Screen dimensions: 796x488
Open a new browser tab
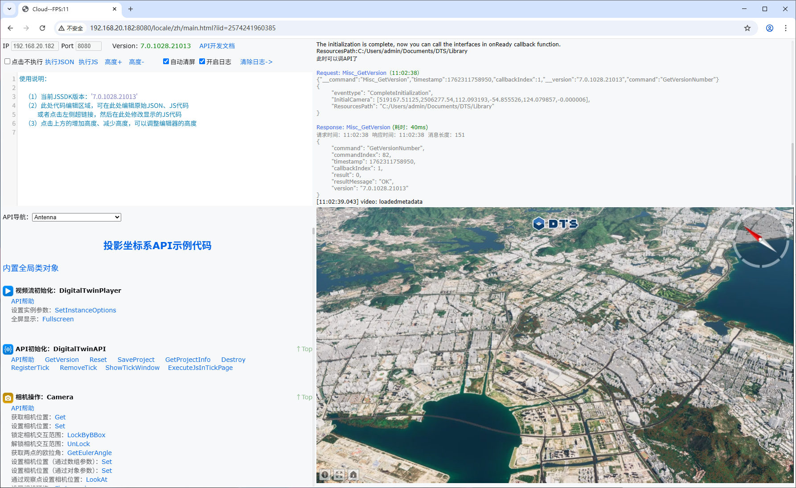[131, 9]
